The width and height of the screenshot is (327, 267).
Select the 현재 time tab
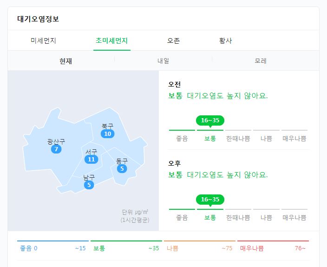65,61
